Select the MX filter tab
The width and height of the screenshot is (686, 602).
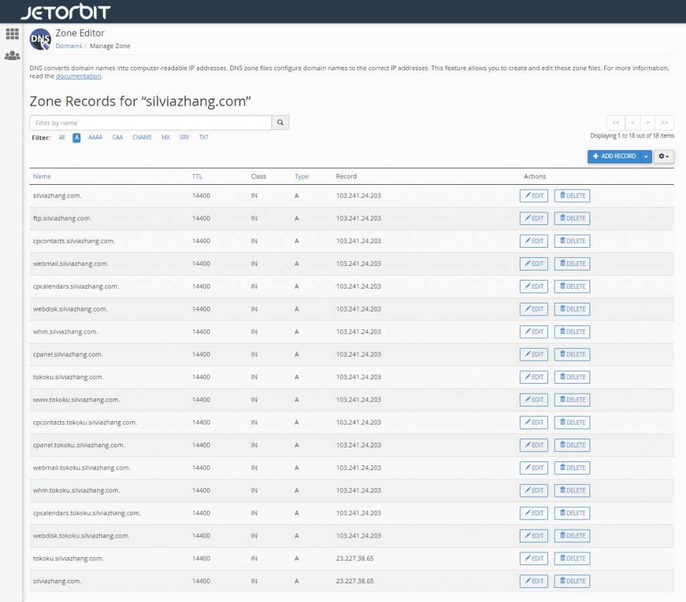click(x=165, y=137)
